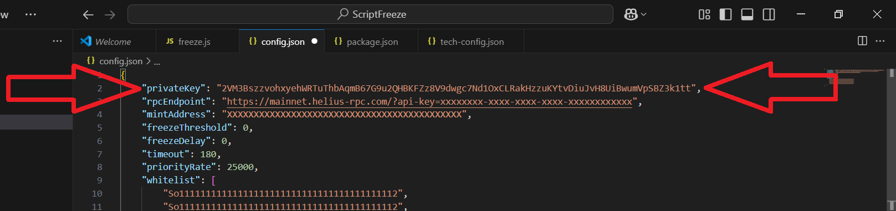This screenshot has width=896, height=211.
Task: Click the helius-rpc endpoint URL link
Action: 429,101
